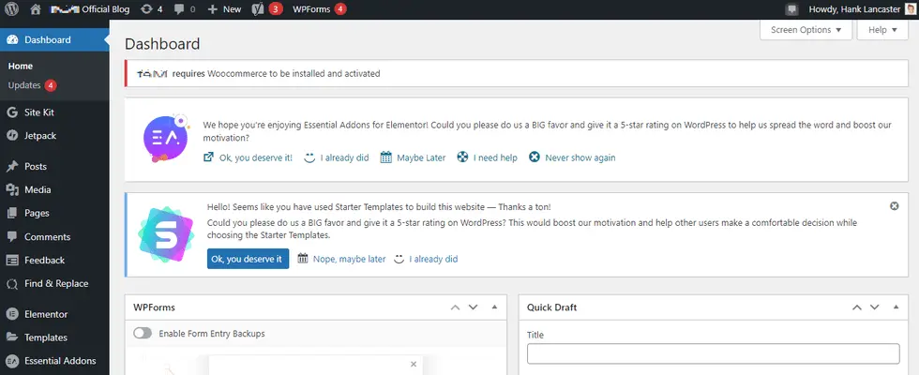Open Jetpack in the sidebar
This screenshot has height=375, width=919.
[41, 135]
